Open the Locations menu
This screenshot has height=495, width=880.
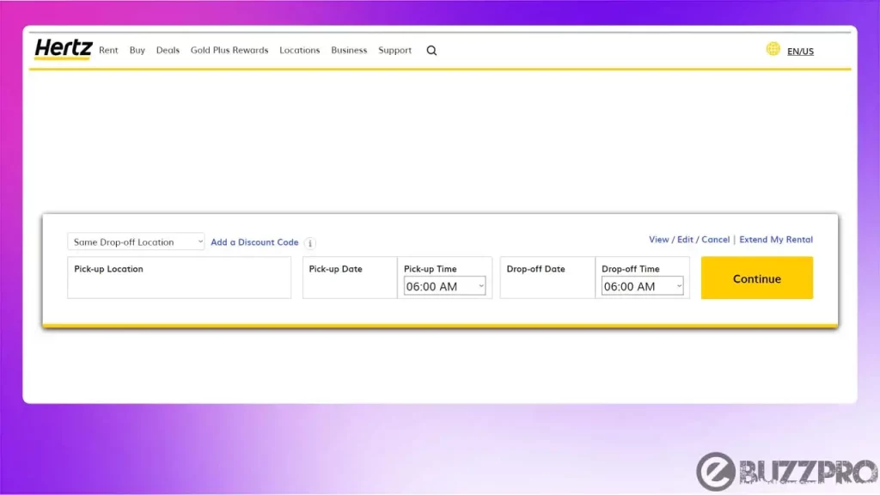[300, 50]
